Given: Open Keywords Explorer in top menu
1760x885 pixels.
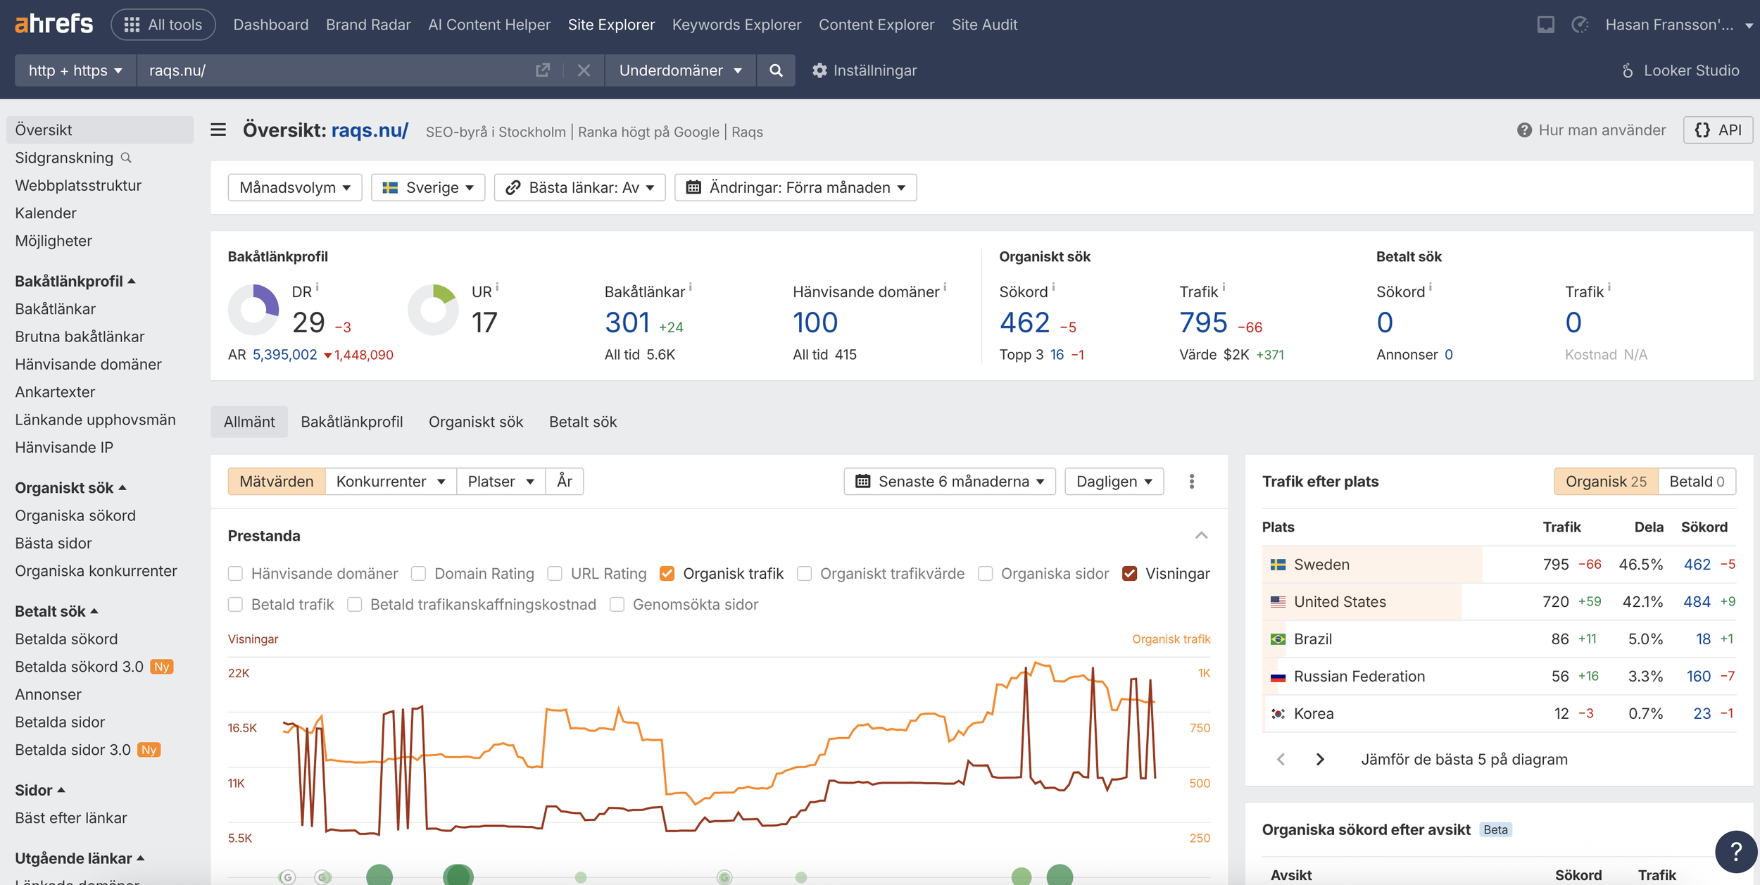Looking at the screenshot, I should (736, 25).
